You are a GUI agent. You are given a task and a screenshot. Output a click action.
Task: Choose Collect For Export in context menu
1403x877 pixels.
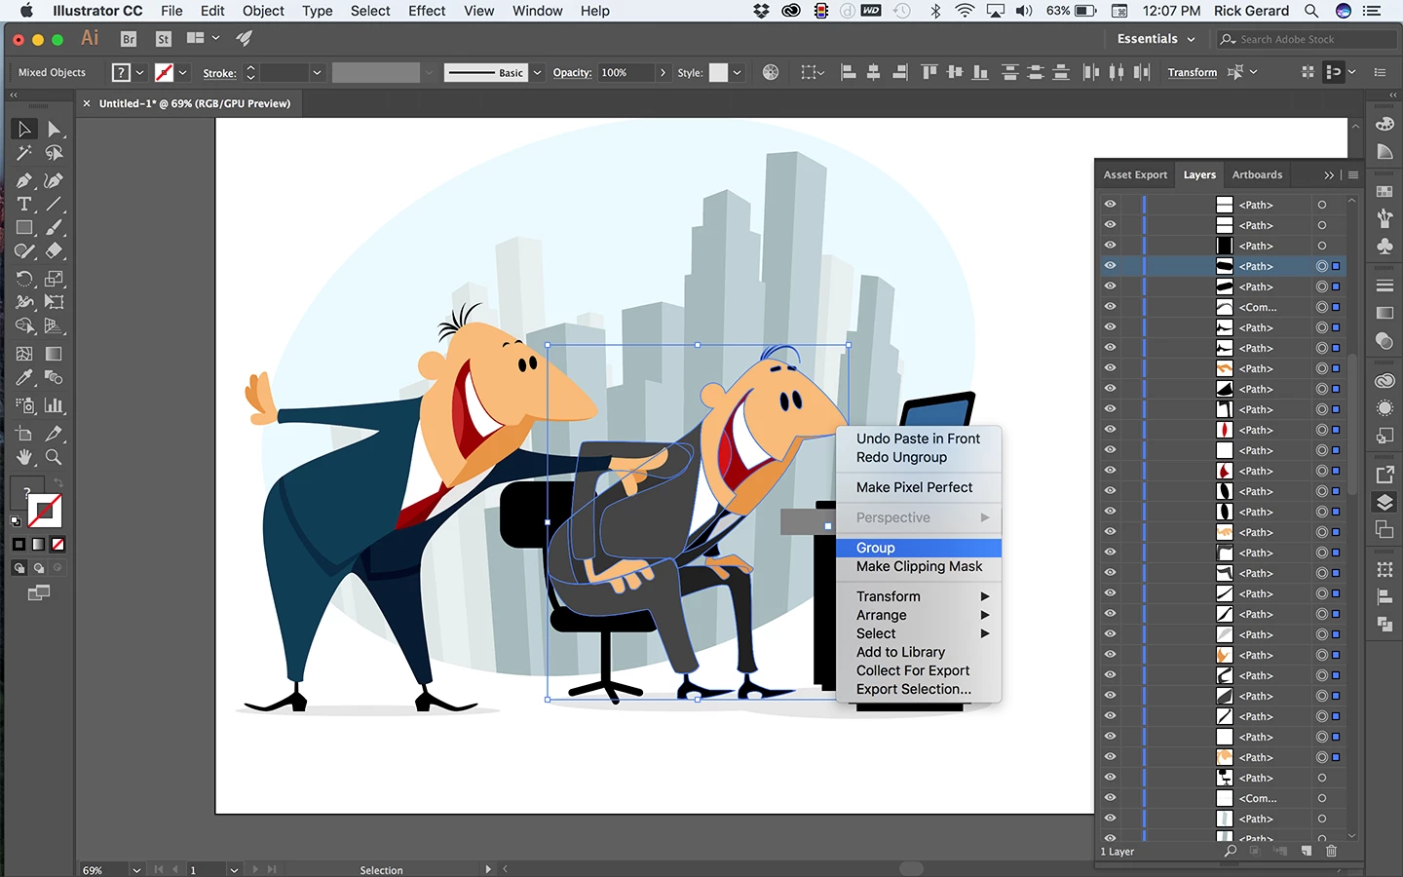tap(919, 670)
